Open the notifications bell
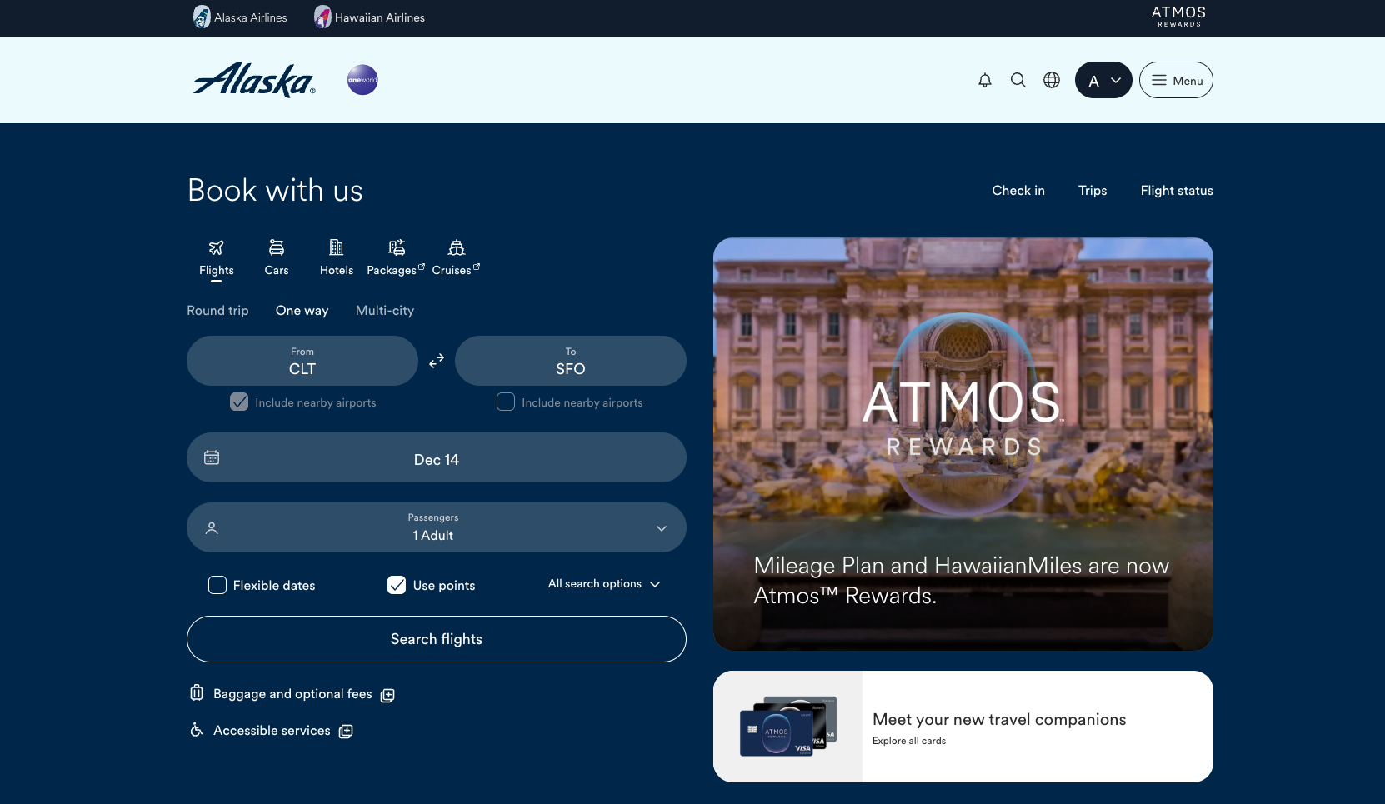Image resolution: width=1385 pixels, height=804 pixels. (x=985, y=80)
